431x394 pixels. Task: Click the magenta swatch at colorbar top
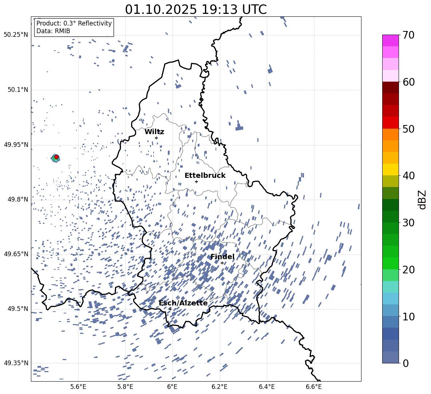coord(390,40)
